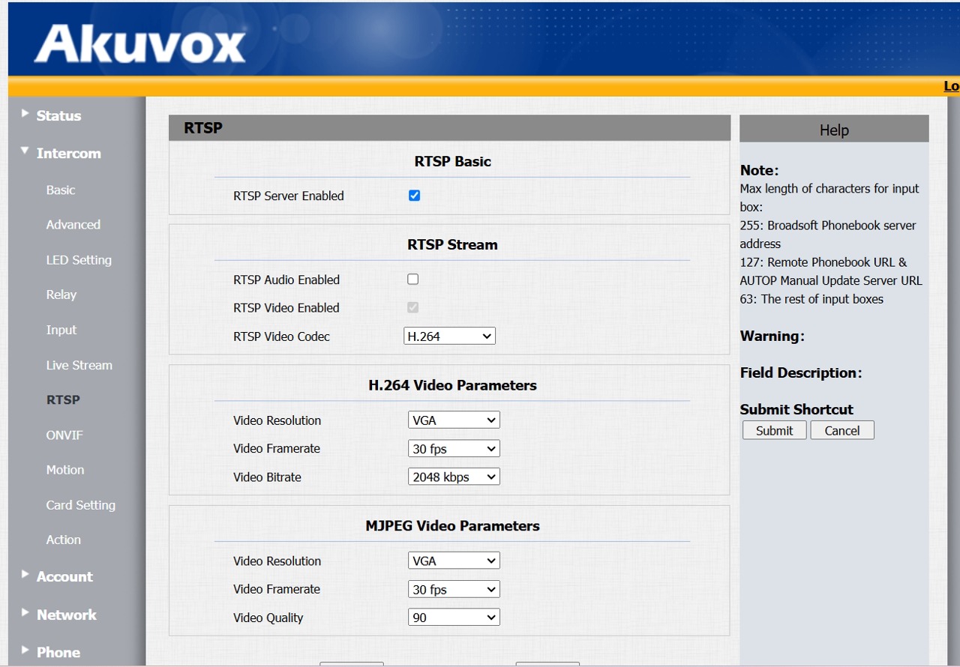Viewport: 960px width, 667px height.
Task: Click the Submit shortcut button
Action: [x=774, y=430]
